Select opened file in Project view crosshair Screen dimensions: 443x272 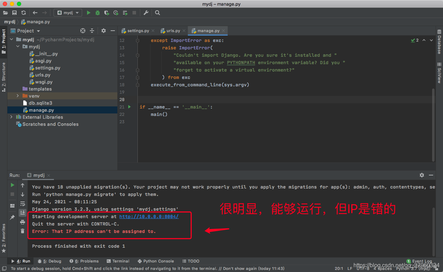tap(83, 31)
